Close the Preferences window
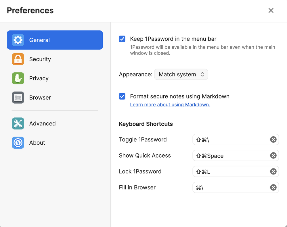This screenshot has width=287, height=227. point(271,11)
